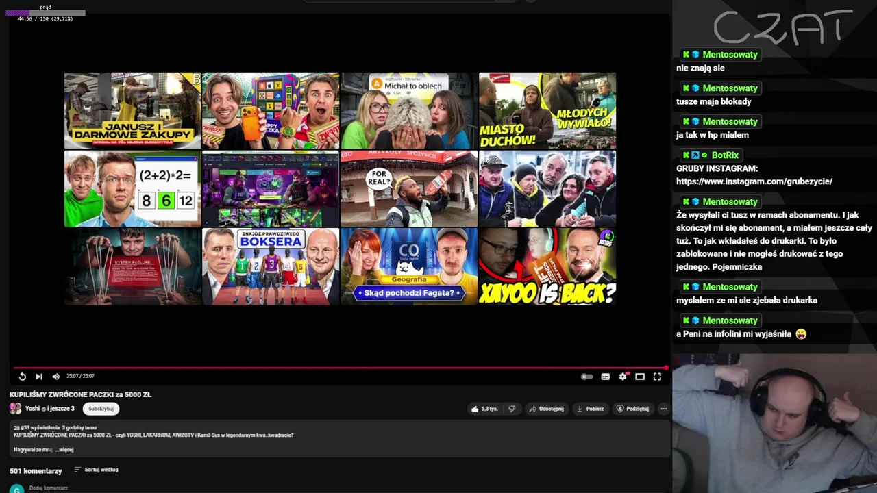Viewport: 877px width, 493px height.
Task: Click the Pobierz download button
Action: click(590, 409)
